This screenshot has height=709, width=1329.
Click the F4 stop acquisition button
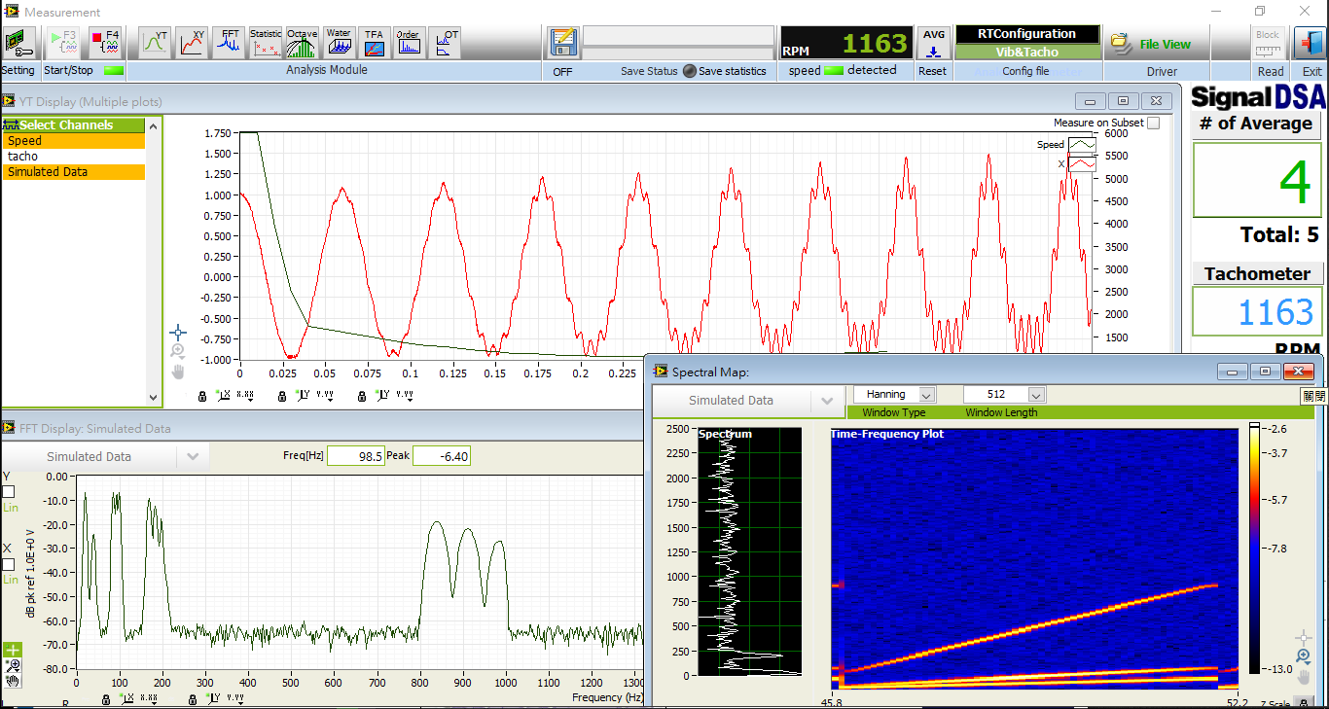tap(105, 43)
